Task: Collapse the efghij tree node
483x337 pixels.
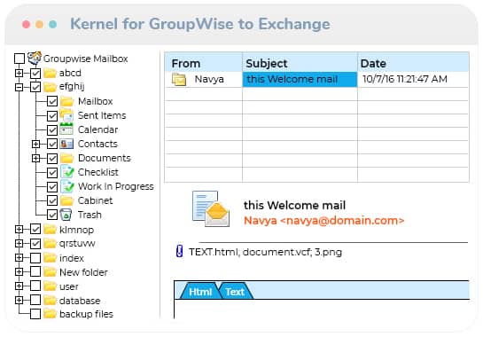Action: pos(19,87)
